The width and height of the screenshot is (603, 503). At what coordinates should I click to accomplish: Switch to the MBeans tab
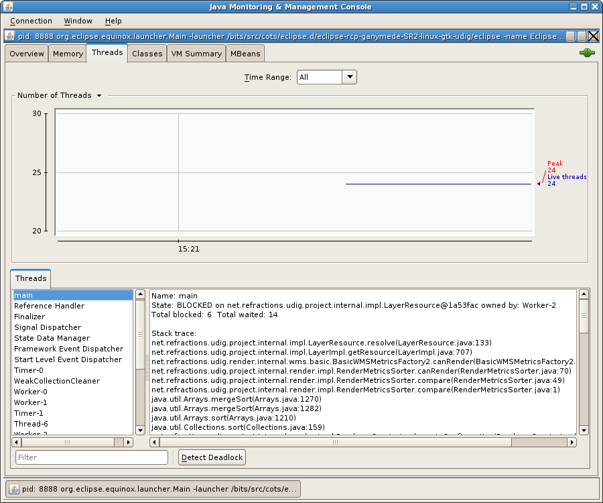click(245, 54)
